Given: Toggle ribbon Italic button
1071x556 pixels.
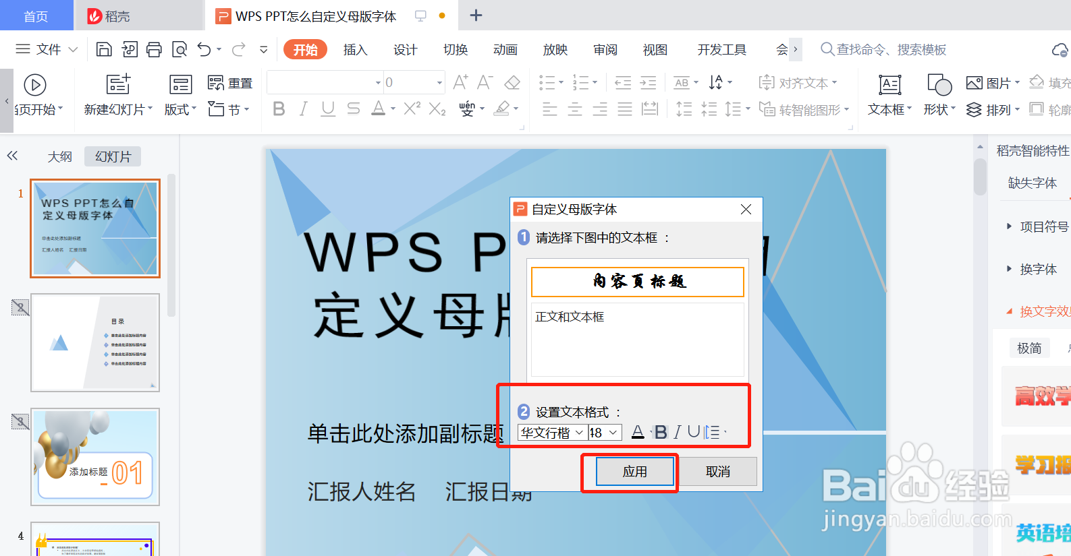Looking at the screenshot, I should pos(304,109).
